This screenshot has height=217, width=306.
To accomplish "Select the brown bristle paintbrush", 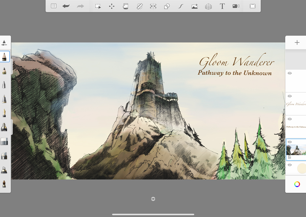I will [x=4, y=184].
